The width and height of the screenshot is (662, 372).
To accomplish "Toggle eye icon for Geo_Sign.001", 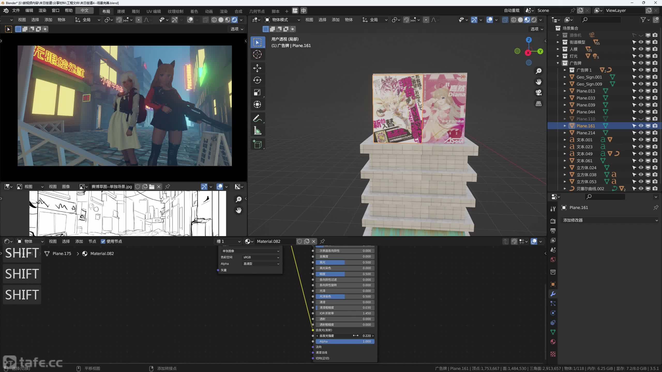I will point(641,77).
